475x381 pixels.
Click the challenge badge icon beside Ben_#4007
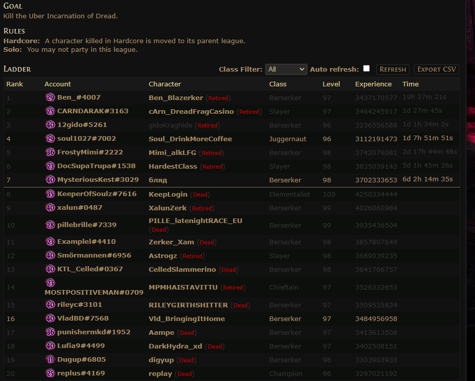pyautogui.click(x=50, y=98)
